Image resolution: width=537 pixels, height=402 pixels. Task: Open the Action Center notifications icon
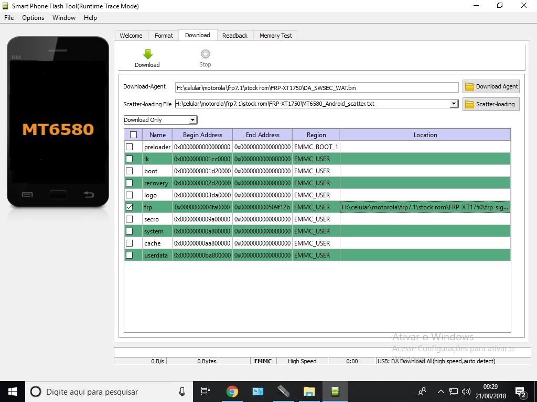(521, 392)
